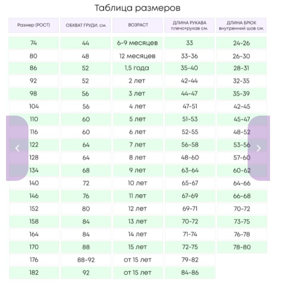Select the 'ОБХВАТ ГРУДИ, см.' column header
The width and height of the screenshot is (298, 303).
tap(86, 25)
